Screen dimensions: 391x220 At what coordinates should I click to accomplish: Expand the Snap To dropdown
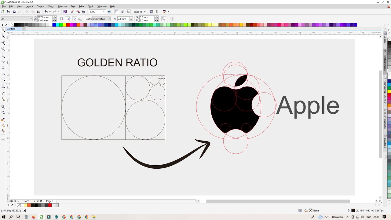(145, 12)
